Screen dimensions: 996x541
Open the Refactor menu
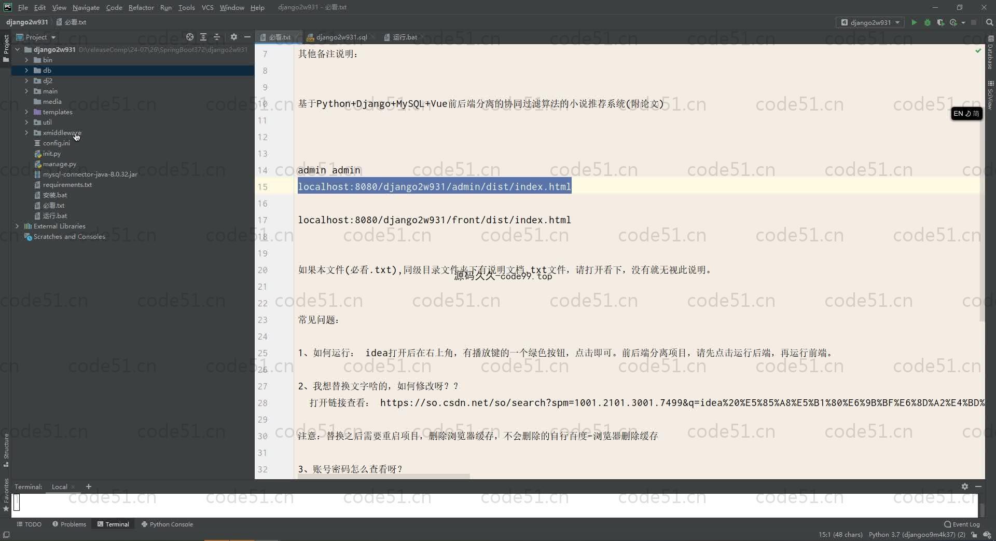pos(141,7)
